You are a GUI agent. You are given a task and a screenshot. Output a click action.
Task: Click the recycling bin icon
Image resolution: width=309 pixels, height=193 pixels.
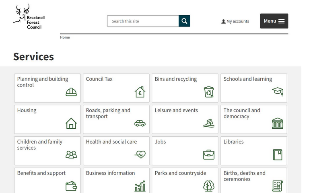209,92
